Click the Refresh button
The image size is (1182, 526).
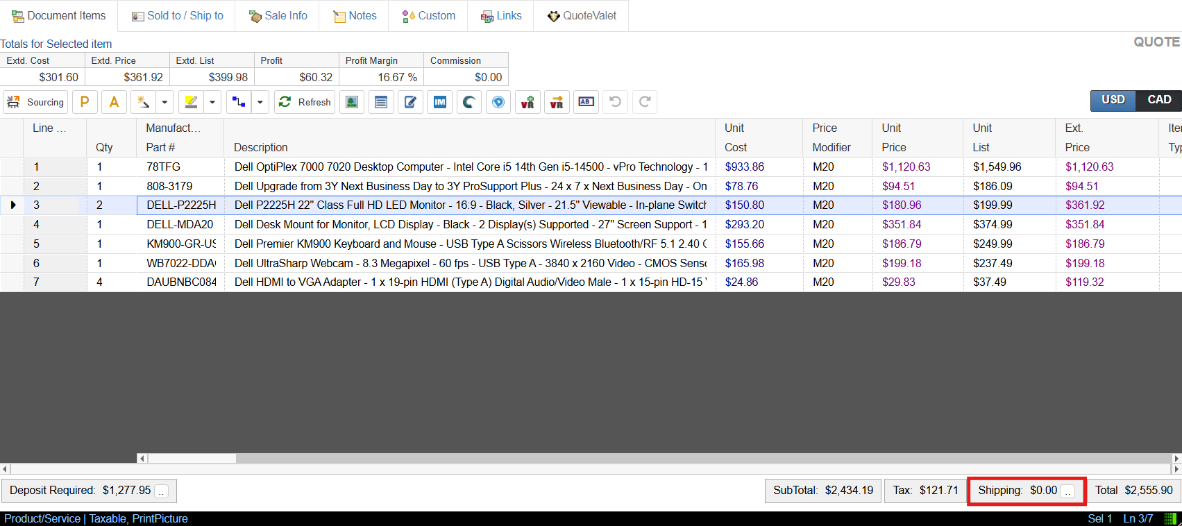(x=305, y=102)
